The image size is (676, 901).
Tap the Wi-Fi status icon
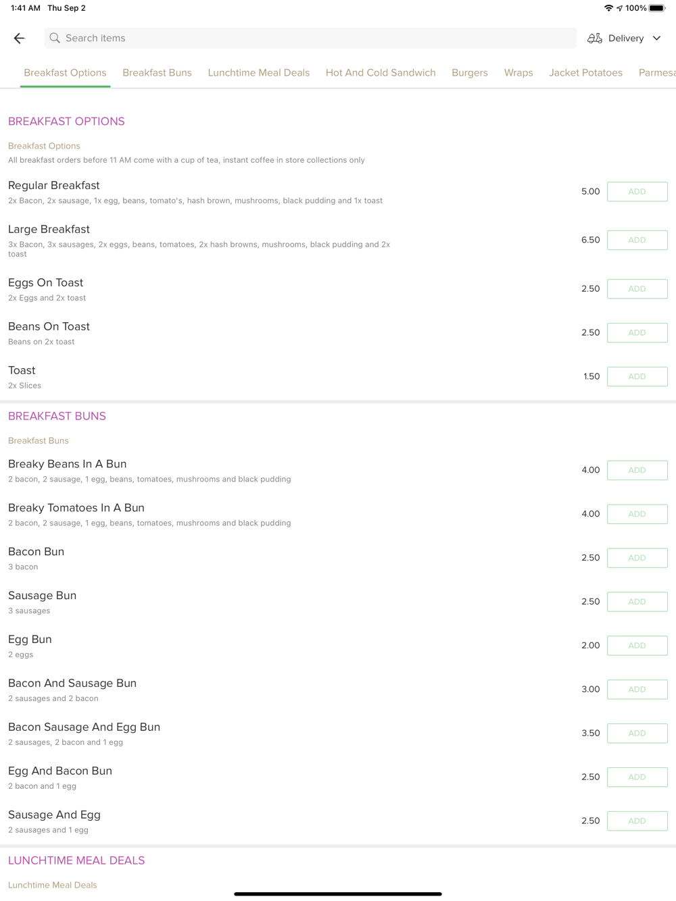click(608, 8)
